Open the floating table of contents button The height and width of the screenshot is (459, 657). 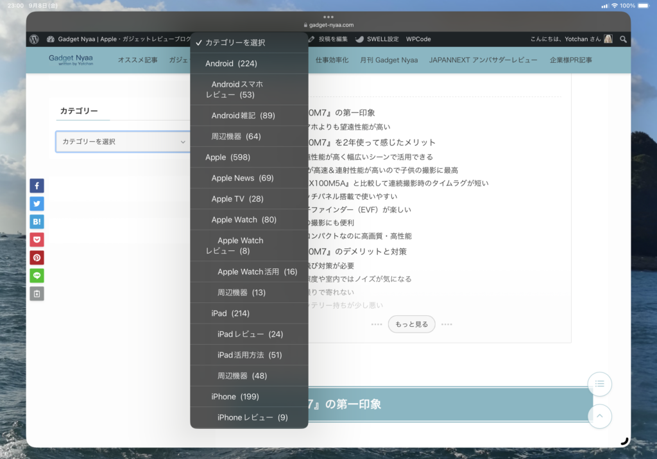600,384
